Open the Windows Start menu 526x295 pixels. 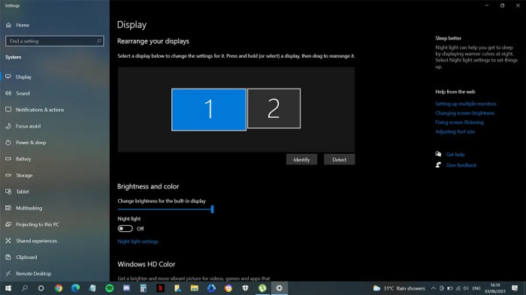[x=8, y=288]
